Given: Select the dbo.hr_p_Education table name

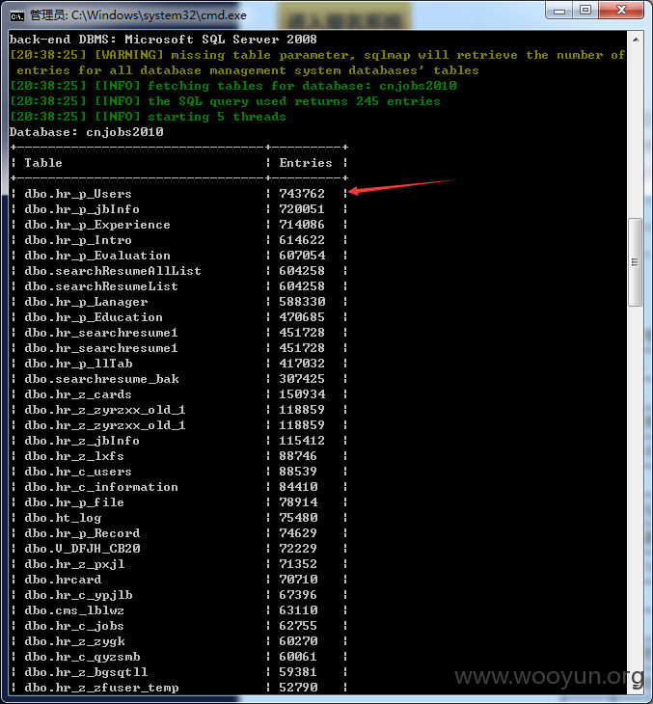Looking at the screenshot, I should 94,317.
